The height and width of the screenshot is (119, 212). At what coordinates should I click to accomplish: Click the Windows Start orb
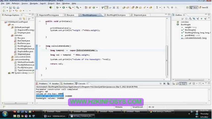pyautogui.click(x=5, y=114)
